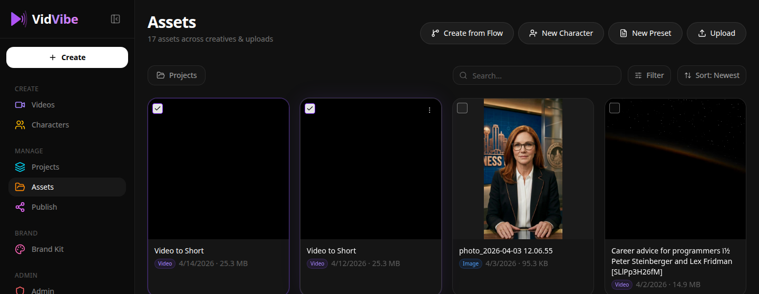Image resolution: width=759 pixels, height=294 pixels.
Task: Open the Filter options
Action: point(649,75)
